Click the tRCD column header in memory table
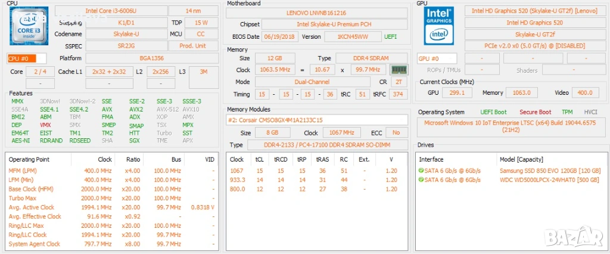This screenshot has width=610, height=254. pos(281,160)
